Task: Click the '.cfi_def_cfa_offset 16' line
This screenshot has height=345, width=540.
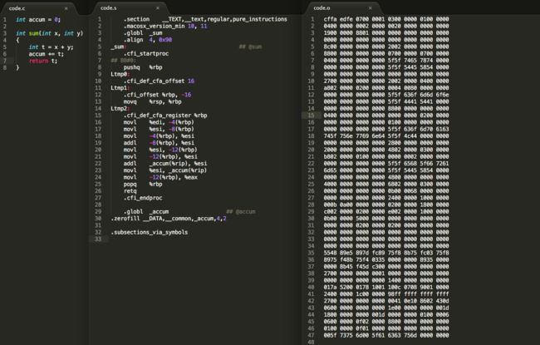Action: 160,81
